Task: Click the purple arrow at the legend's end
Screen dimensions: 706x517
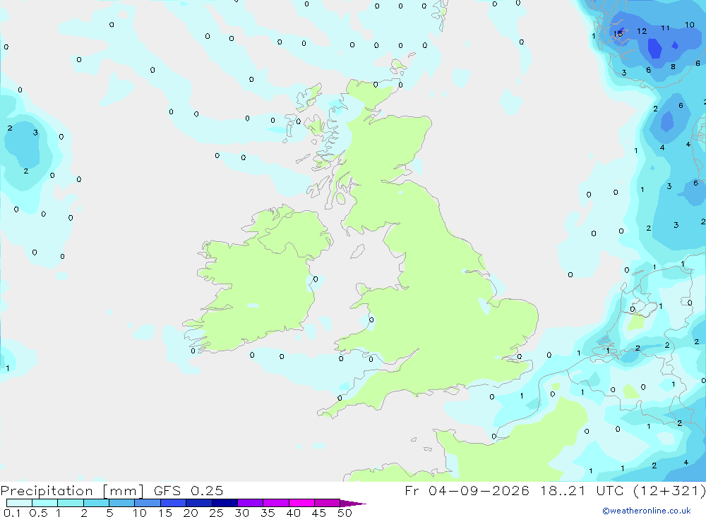Action: click(353, 504)
